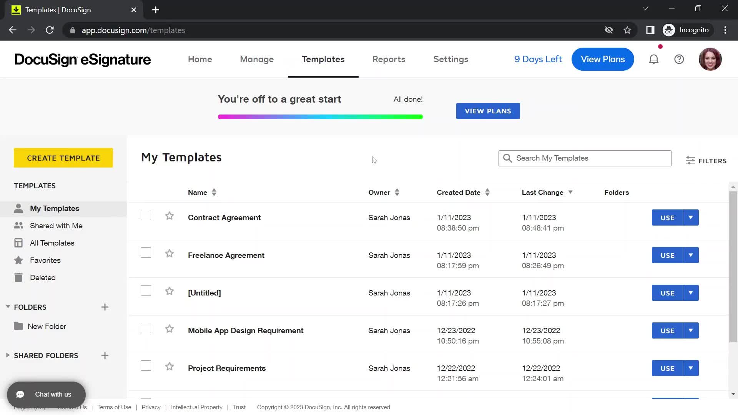Open the Freelance Agreement template name

[x=226, y=255]
